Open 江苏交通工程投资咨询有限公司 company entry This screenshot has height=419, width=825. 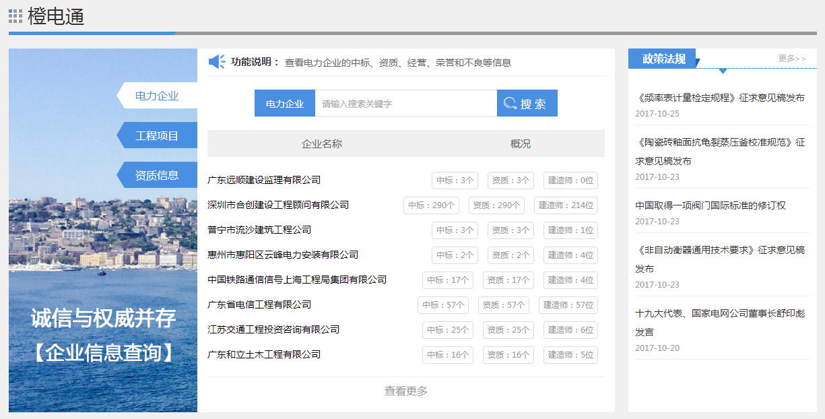[x=273, y=329]
